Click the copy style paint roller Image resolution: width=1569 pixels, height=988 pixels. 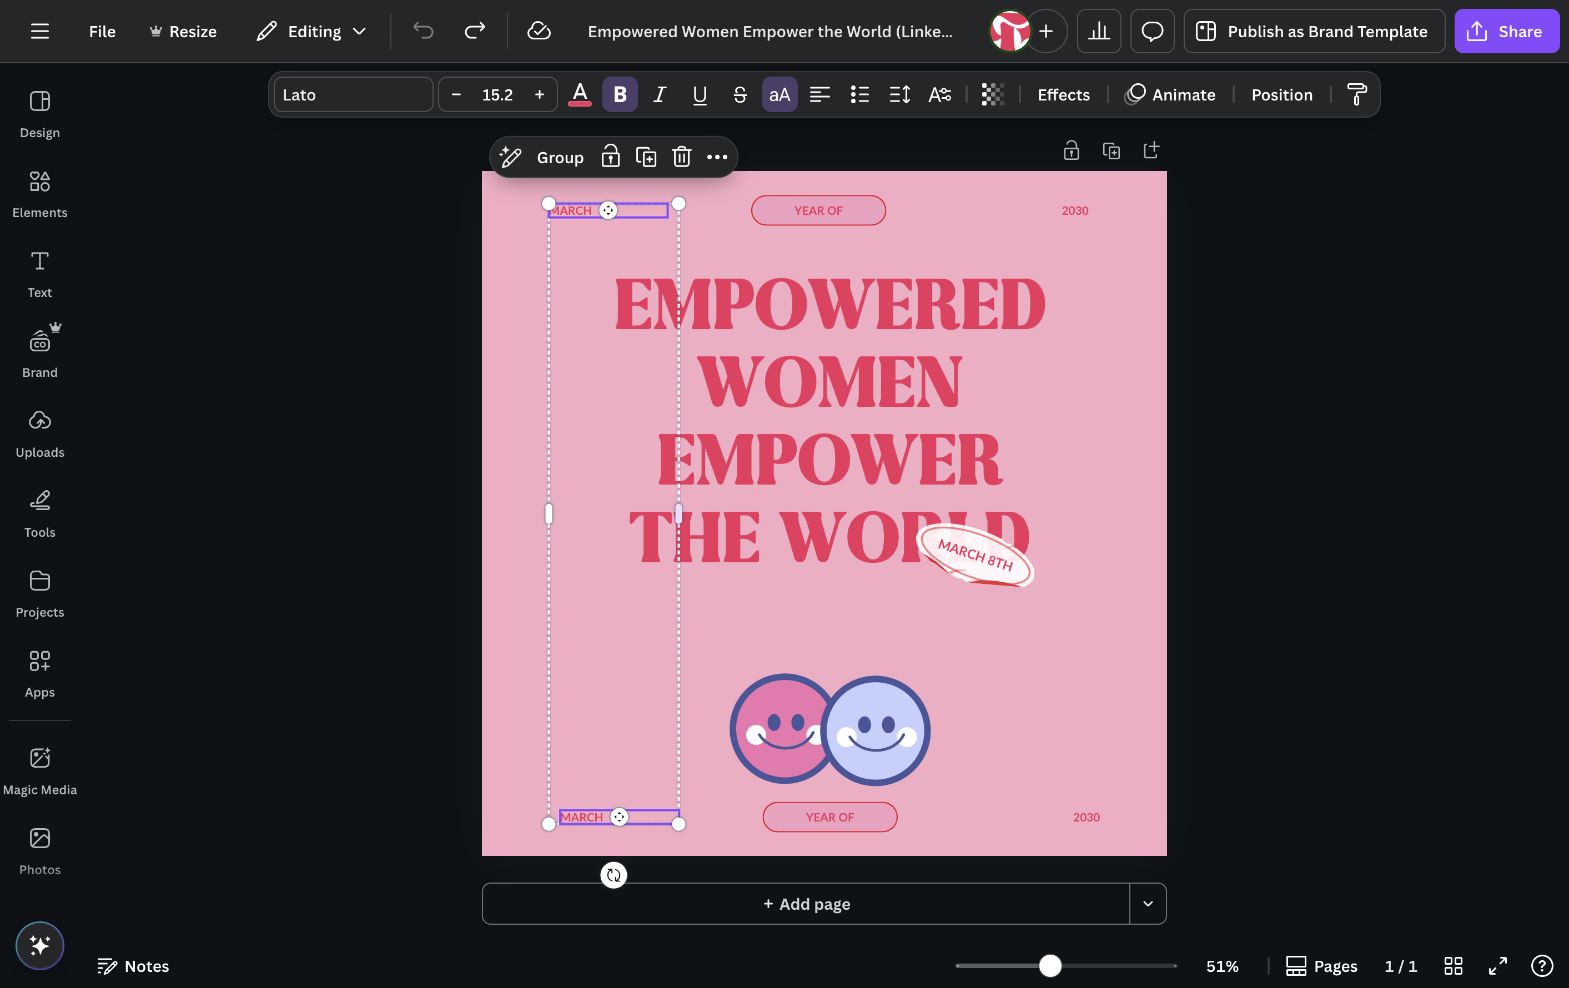(1357, 95)
